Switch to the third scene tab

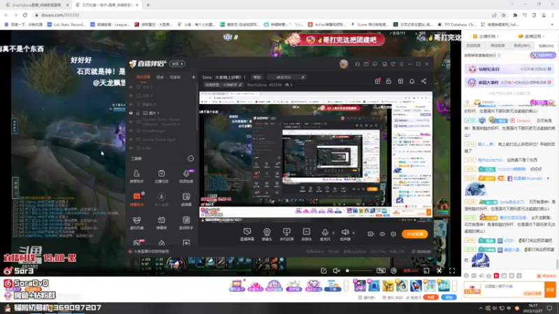click(x=175, y=77)
